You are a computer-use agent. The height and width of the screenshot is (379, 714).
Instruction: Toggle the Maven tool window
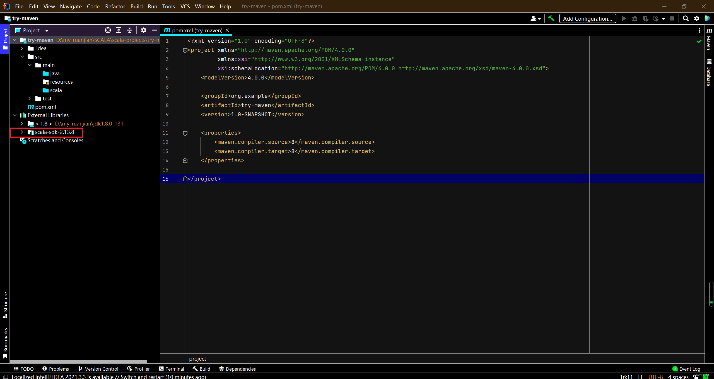[x=709, y=39]
